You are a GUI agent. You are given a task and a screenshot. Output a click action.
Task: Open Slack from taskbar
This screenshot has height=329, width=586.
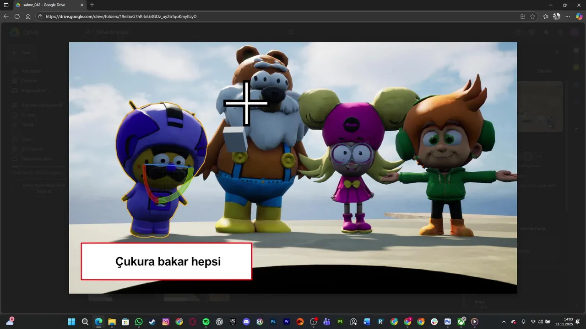click(434, 322)
